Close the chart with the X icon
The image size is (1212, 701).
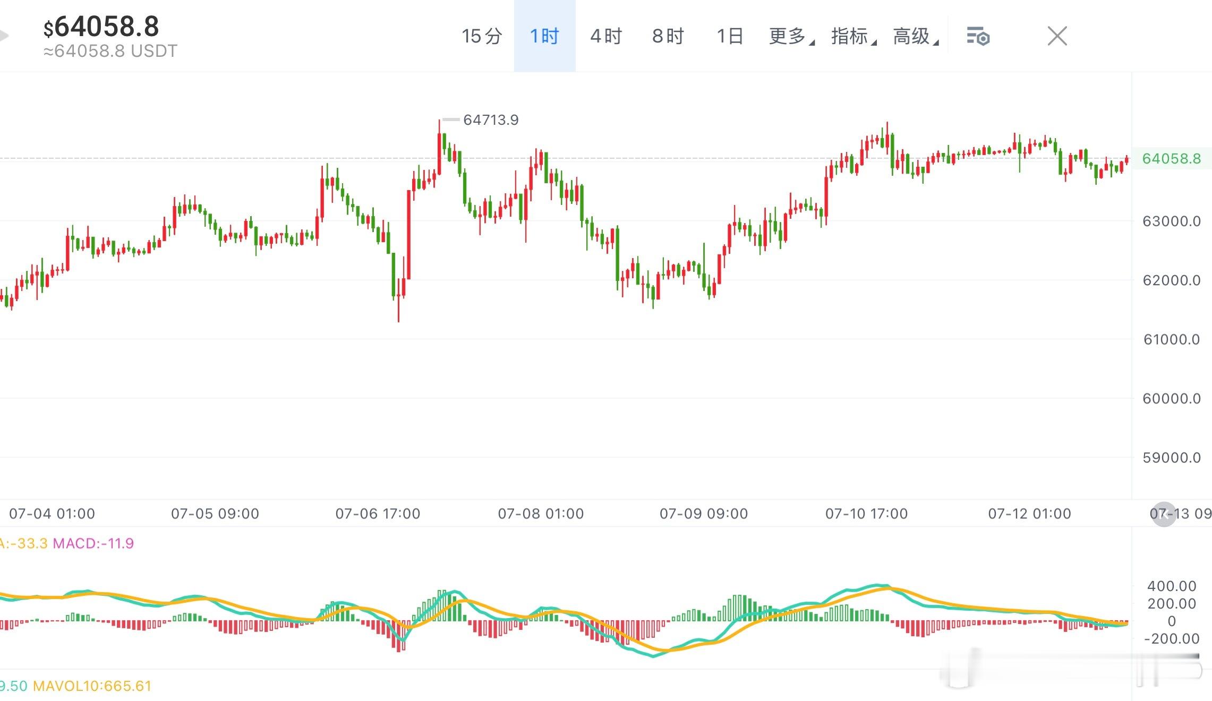[1057, 37]
